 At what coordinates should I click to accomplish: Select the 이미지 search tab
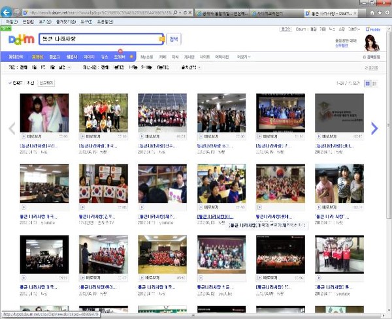click(89, 57)
